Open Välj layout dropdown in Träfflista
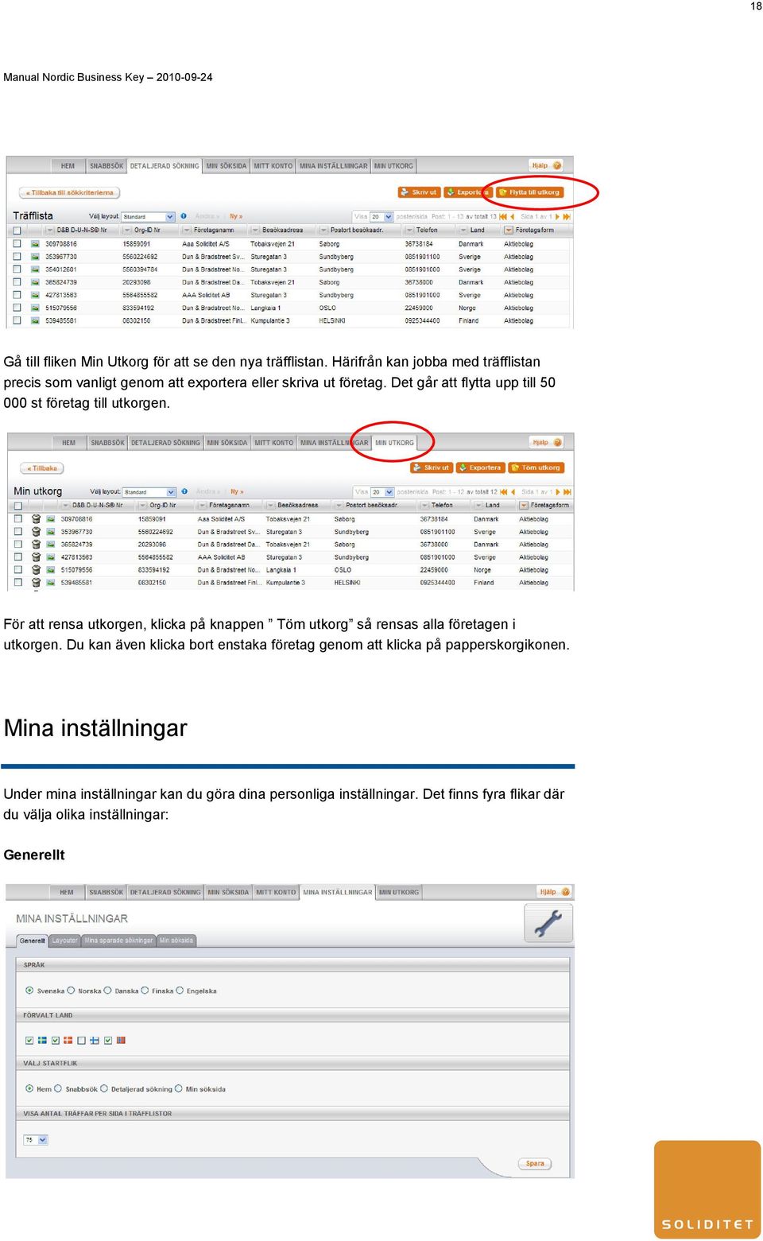This screenshot has height=1241, width=763. tap(149, 216)
